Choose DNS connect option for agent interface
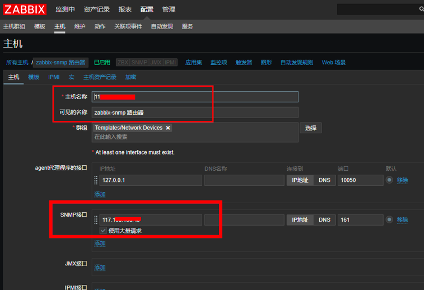Screen dimensions: 424x290 click(x=324, y=180)
